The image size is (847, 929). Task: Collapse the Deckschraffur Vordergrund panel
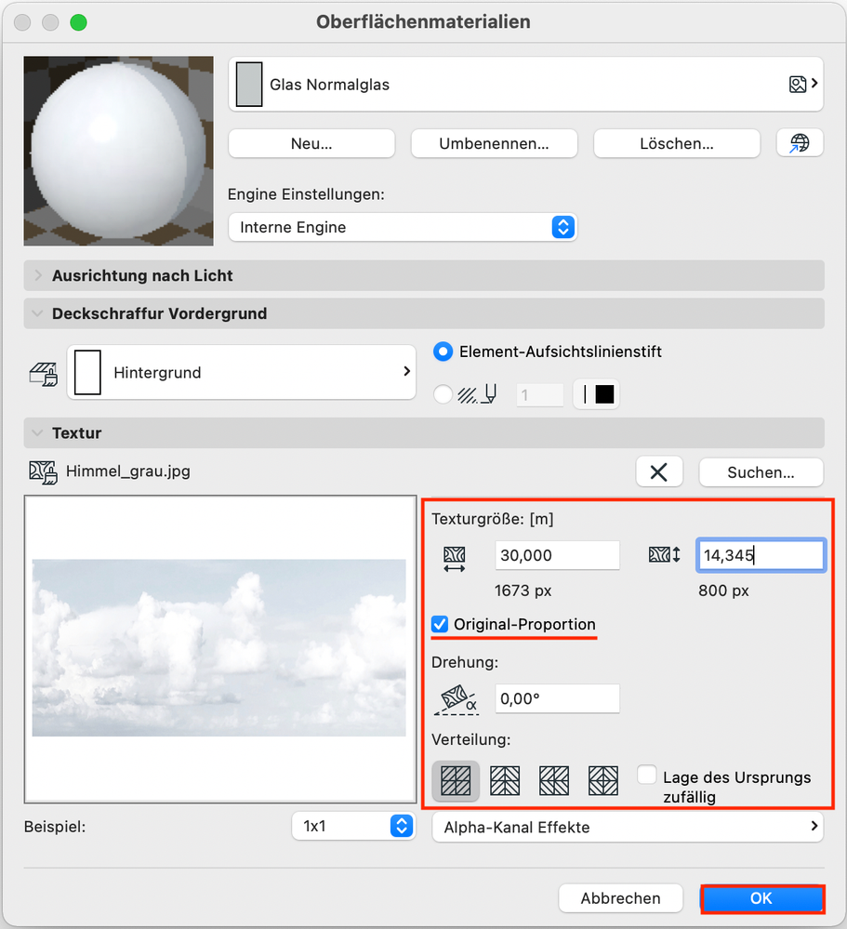pyautogui.click(x=424, y=313)
